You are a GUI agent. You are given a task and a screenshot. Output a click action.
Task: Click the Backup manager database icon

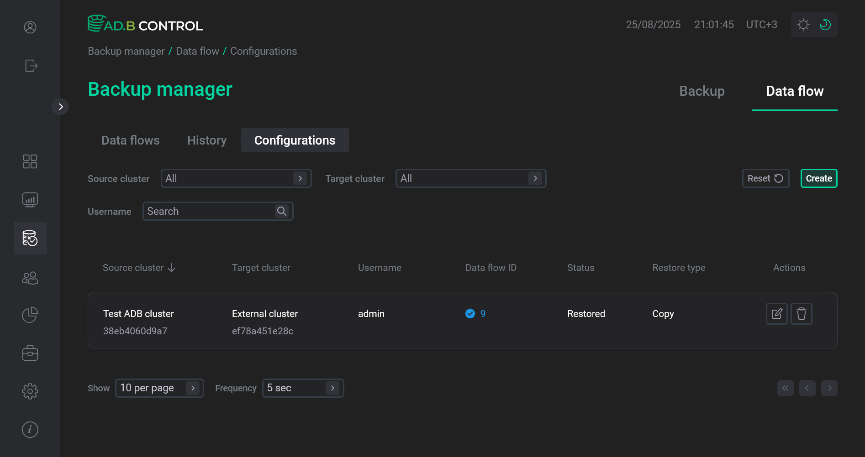(x=30, y=238)
